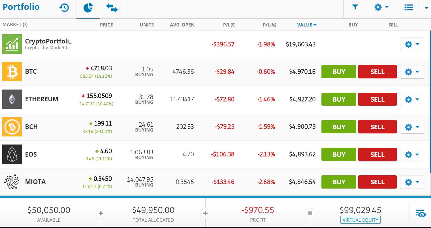Expand the view options caret beside list icon

point(426,8)
